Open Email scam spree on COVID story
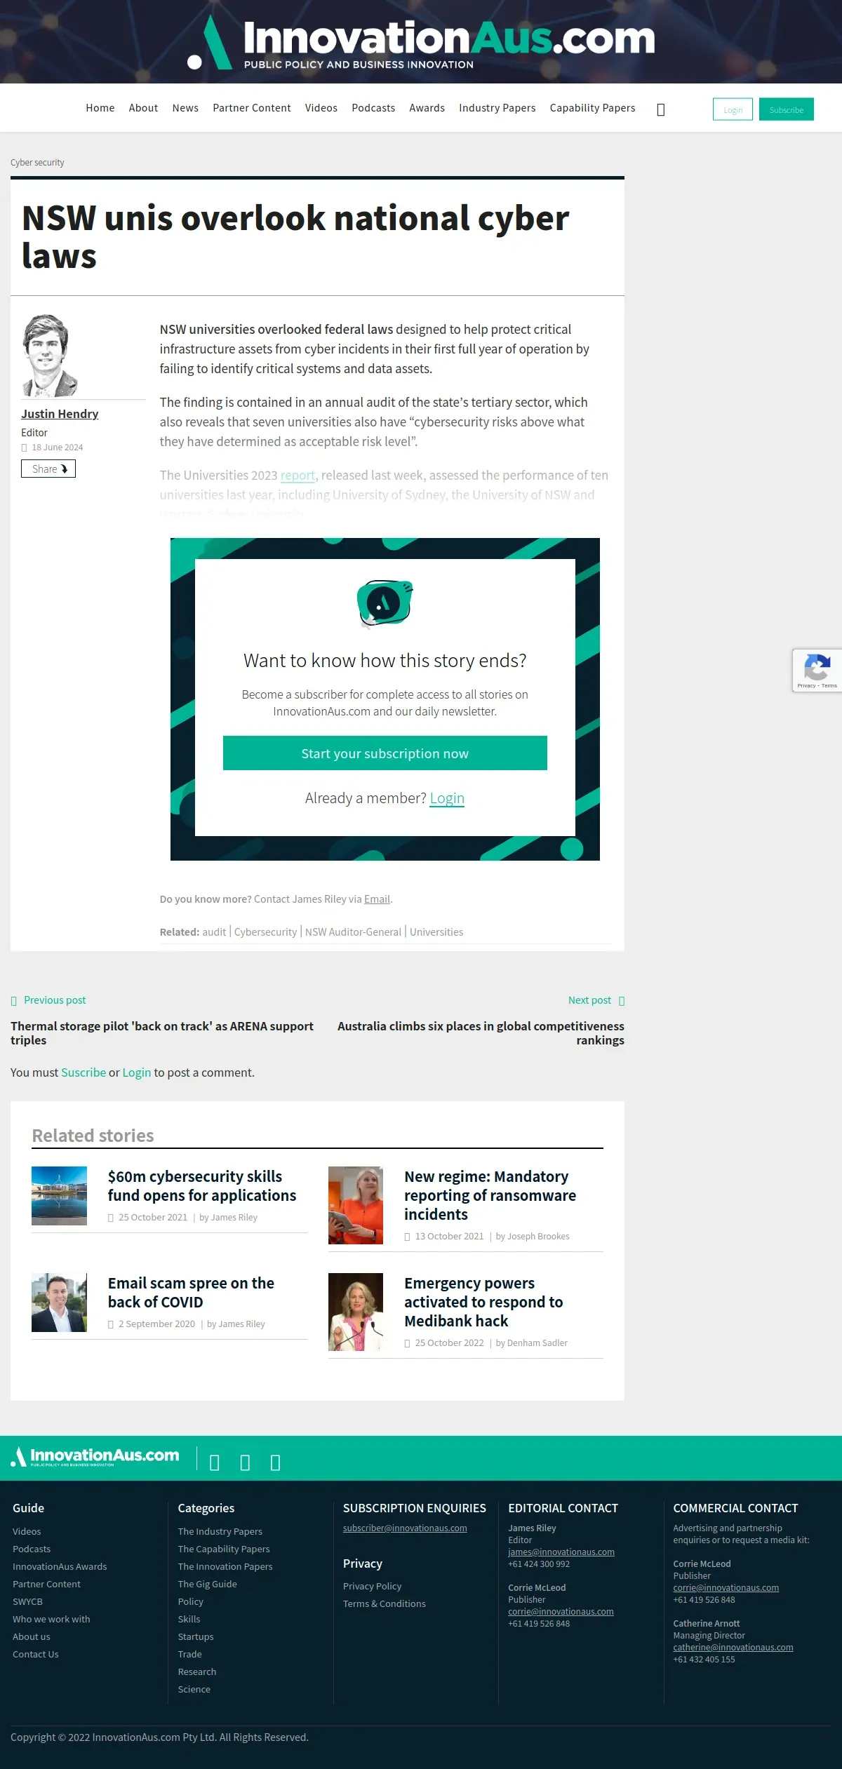The width and height of the screenshot is (842, 1769). [191, 1293]
